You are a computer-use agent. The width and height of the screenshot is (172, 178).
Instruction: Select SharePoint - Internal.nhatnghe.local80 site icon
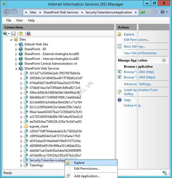click(x=21, y=59)
